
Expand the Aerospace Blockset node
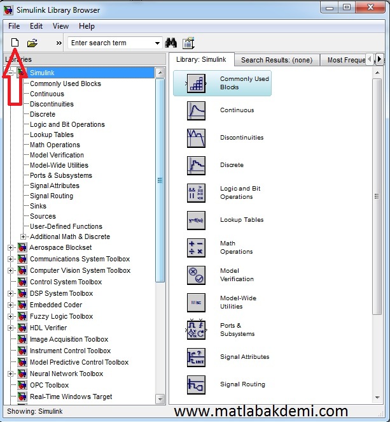pyautogui.click(x=10, y=247)
